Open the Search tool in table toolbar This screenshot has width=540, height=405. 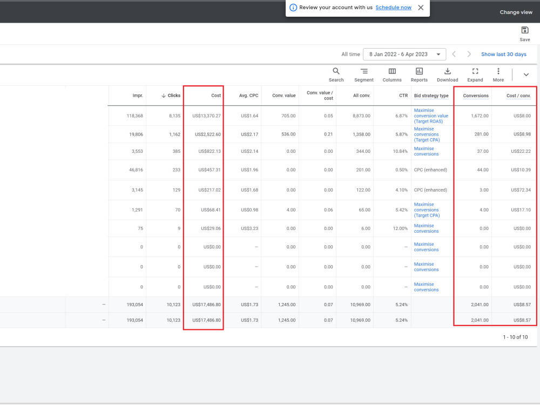336,75
